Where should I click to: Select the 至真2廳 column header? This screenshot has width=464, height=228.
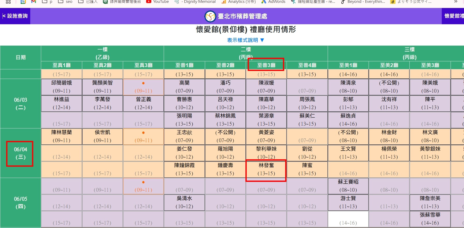(102, 65)
